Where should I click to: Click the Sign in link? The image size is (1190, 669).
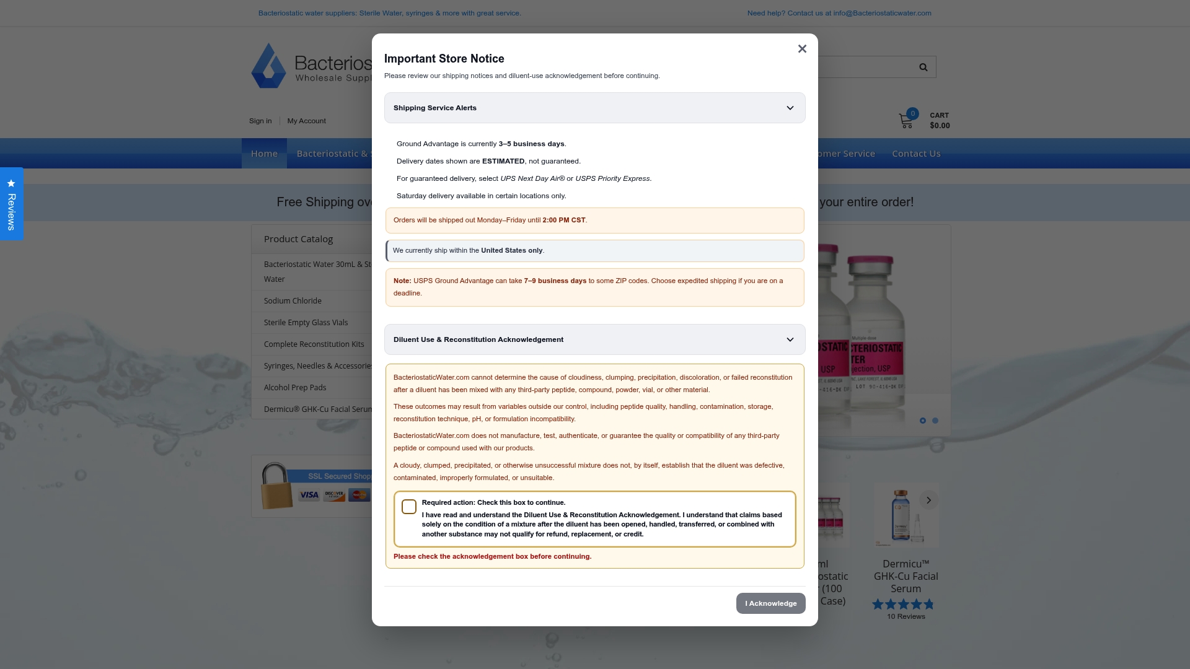click(x=260, y=121)
